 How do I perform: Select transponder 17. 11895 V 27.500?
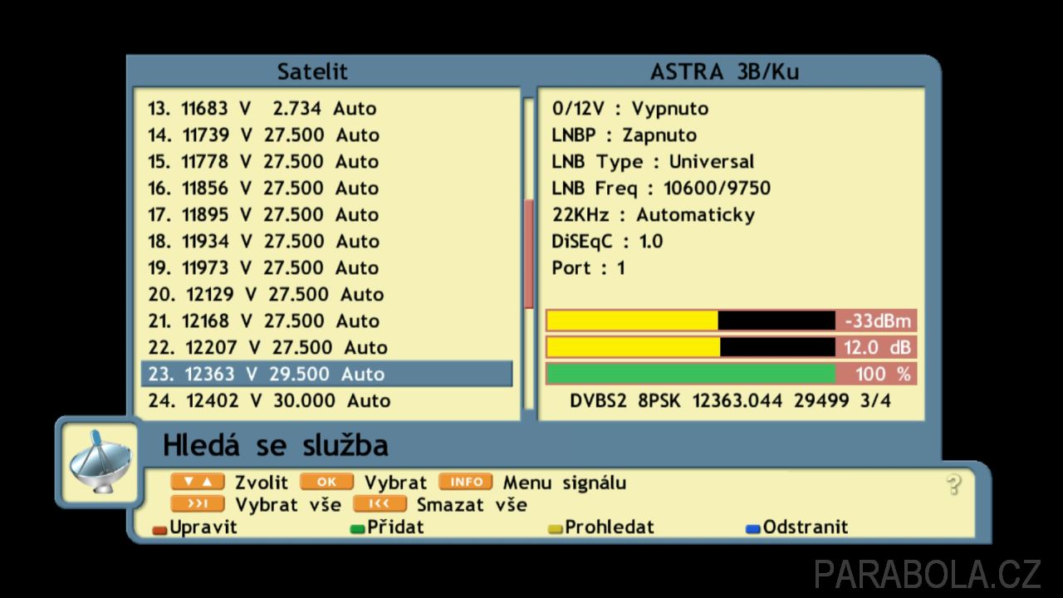tap(326, 214)
